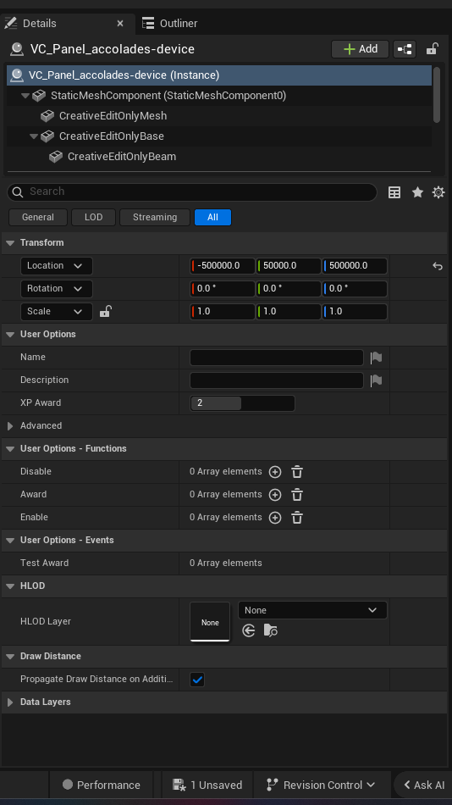Filter by LOD category

93,217
